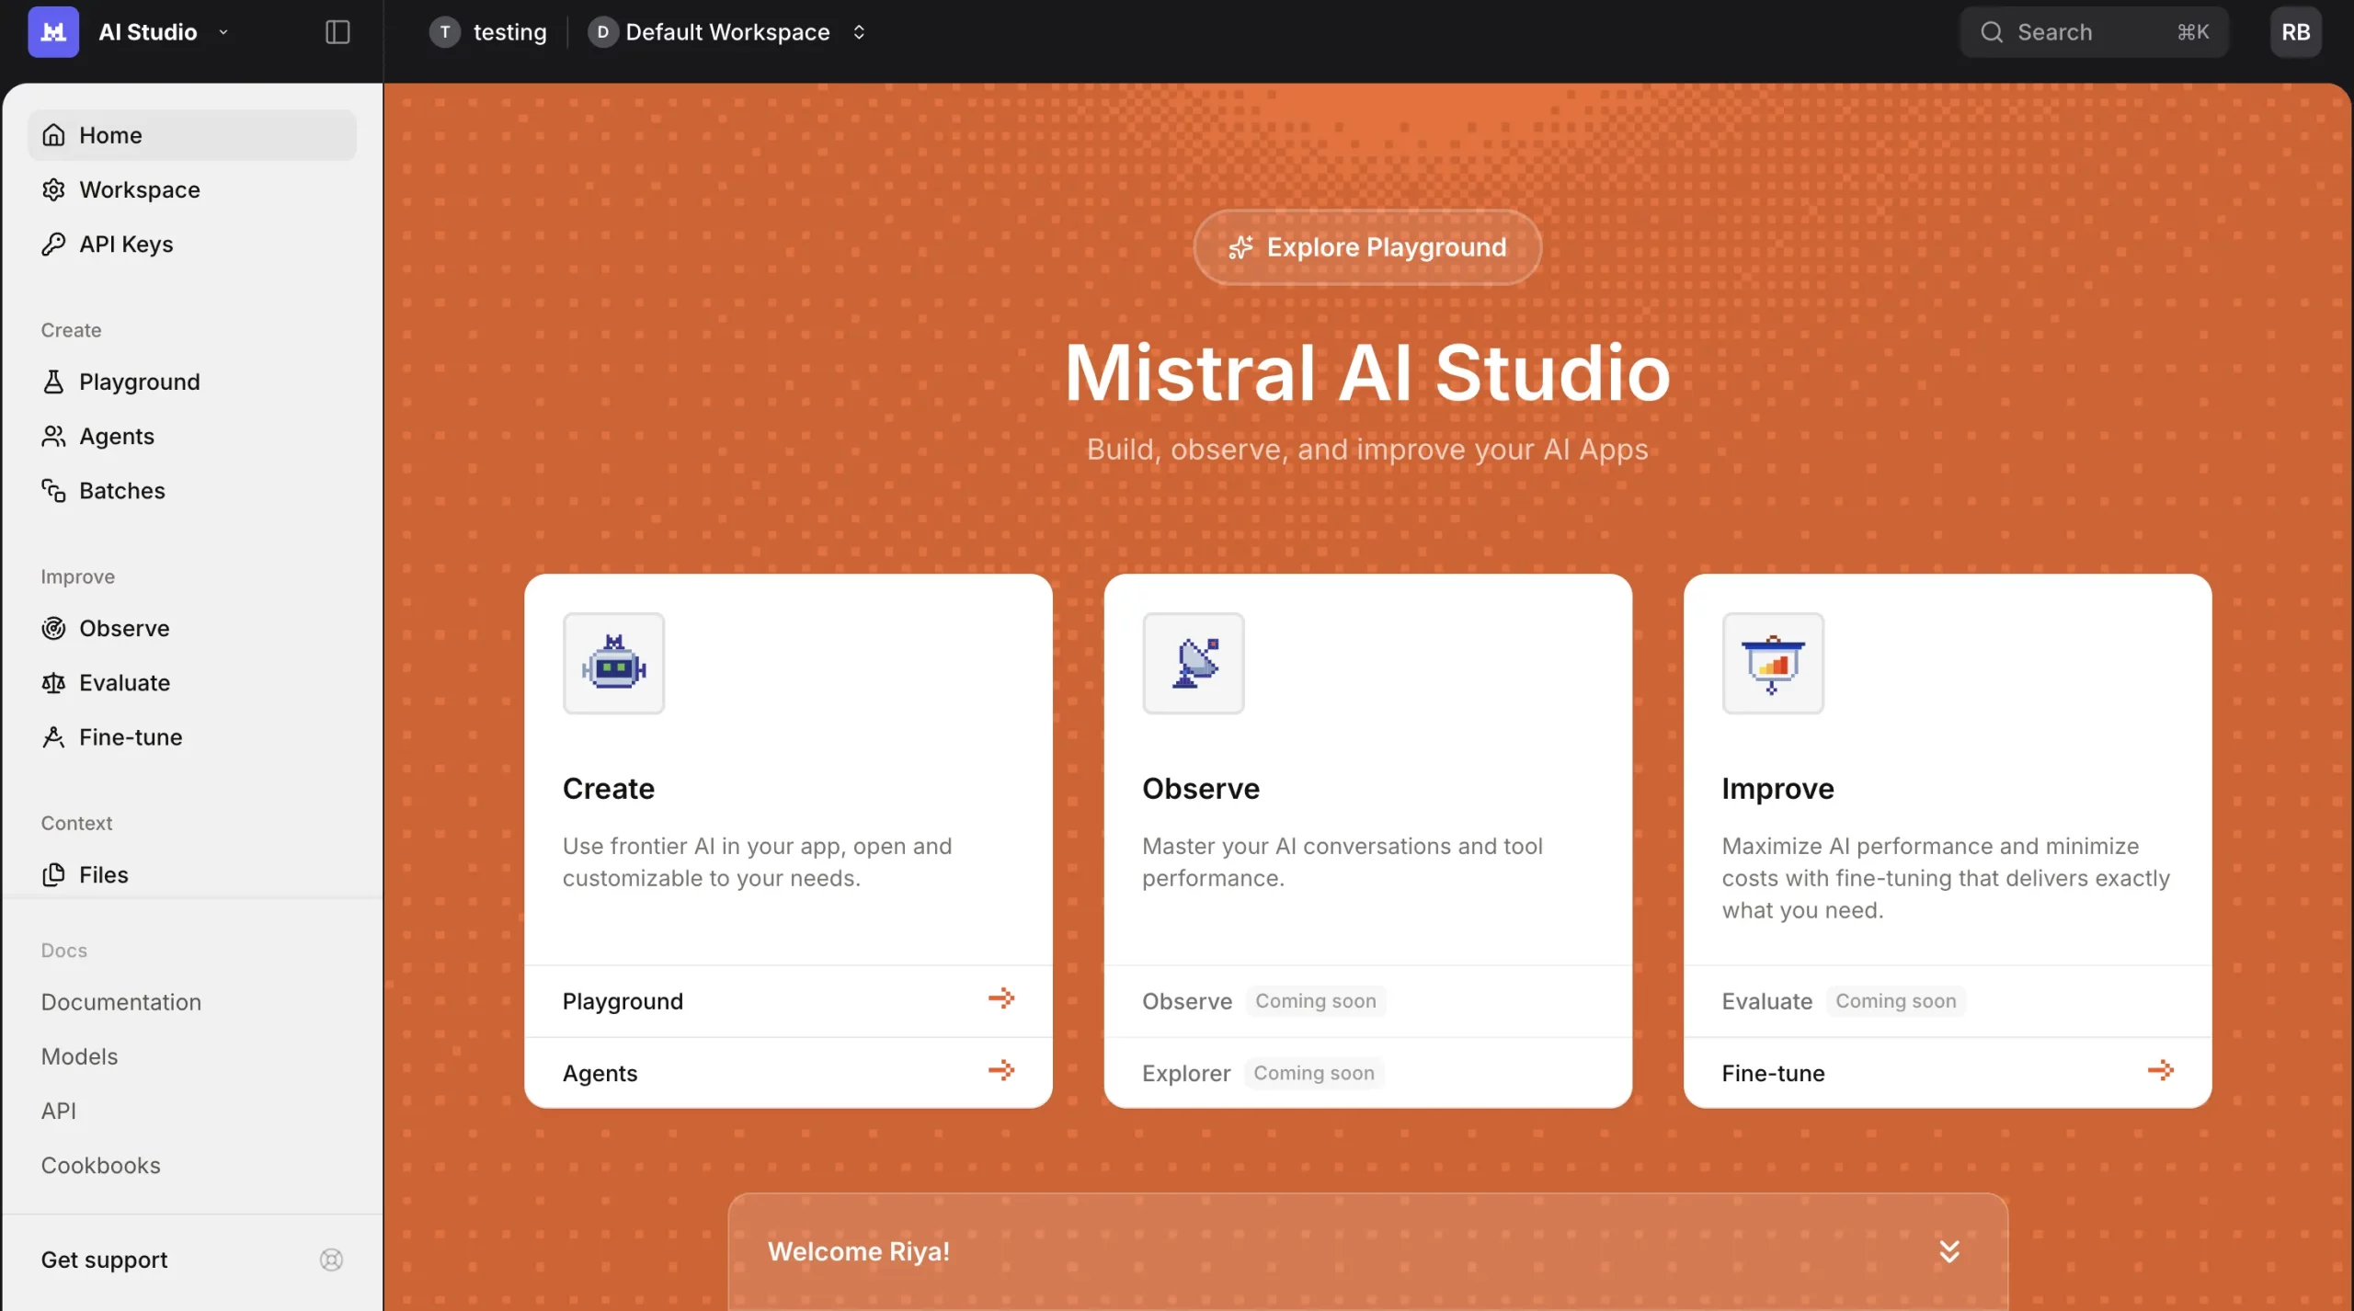Click the Mistral AI Studio logo
The width and height of the screenshot is (2354, 1311).
[52, 31]
